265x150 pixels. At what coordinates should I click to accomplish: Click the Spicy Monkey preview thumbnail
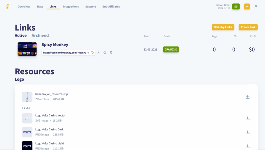(27, 49)
